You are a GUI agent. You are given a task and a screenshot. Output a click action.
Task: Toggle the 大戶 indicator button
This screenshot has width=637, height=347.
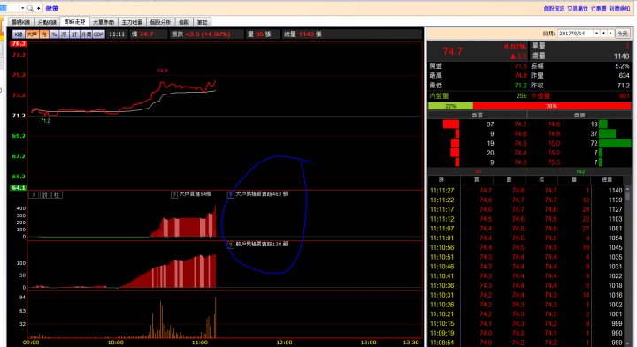32,34
